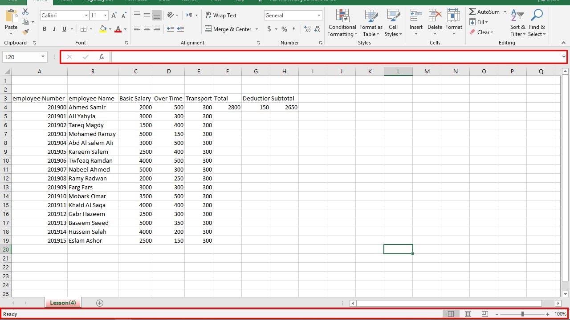Open the Fill dropdown in Editing group

(479, 22)
